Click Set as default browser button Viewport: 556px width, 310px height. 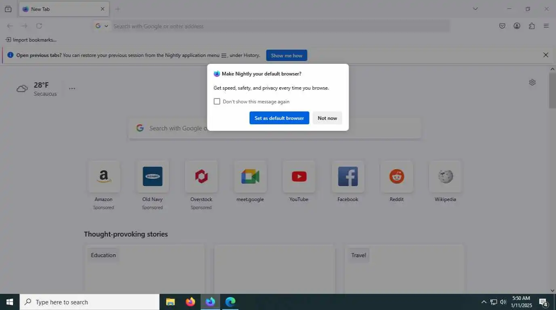(279, 118)
